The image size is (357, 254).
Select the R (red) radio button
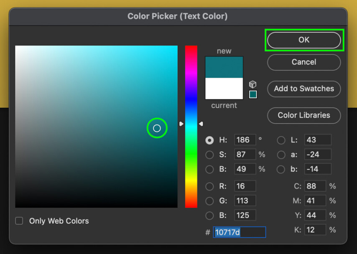click(x=209, y=186)
